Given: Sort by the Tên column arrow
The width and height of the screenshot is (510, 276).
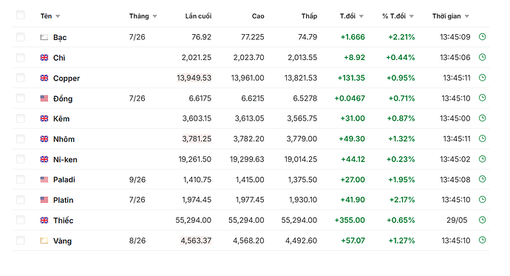Looking at the screenshot, I should click(58, 16).
